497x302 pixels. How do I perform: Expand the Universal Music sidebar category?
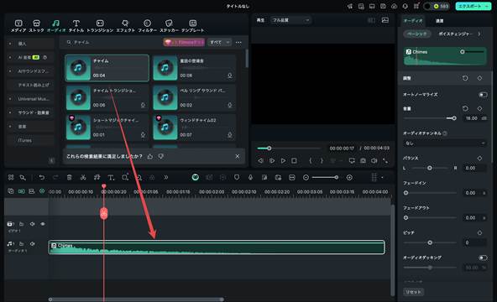pos(10,99)
